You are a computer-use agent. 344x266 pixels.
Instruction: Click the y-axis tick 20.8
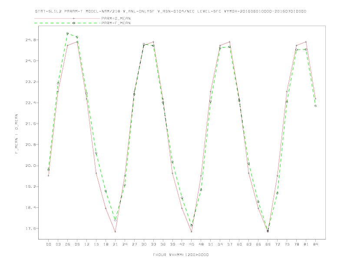[x=30, y=145]
